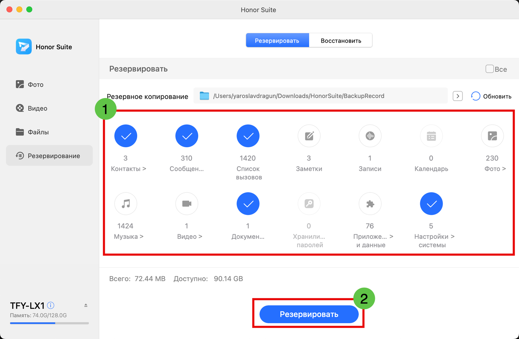Open device info for TFY-LX1
The image size is (519, 339).
51,305
